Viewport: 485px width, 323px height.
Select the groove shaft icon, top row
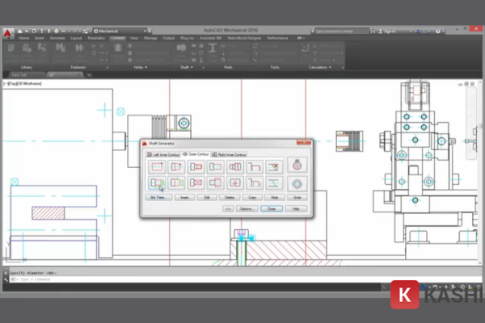[234, 167]
